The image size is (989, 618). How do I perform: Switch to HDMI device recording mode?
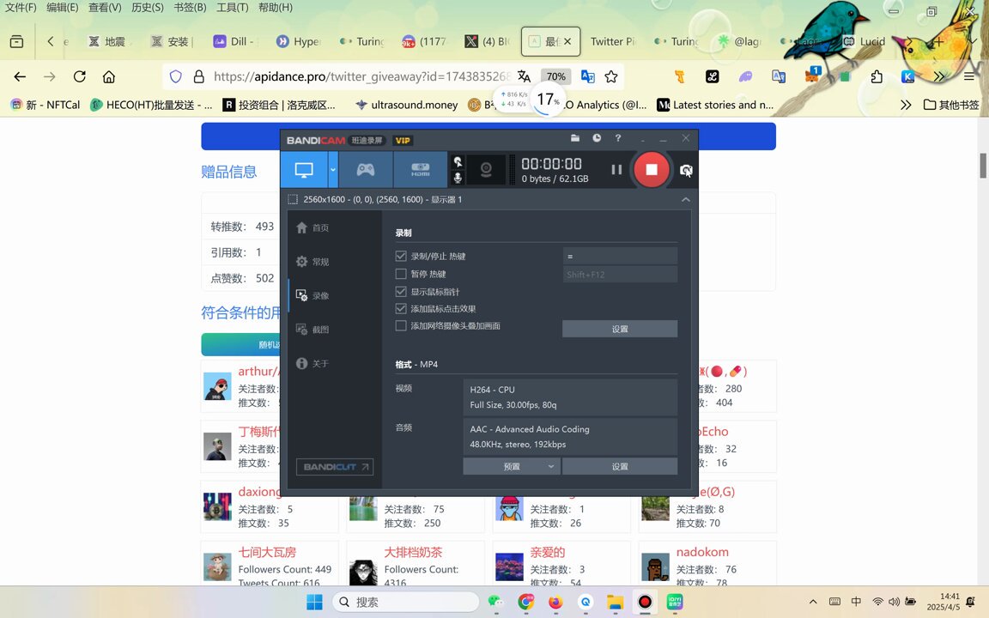pos(421,170)
